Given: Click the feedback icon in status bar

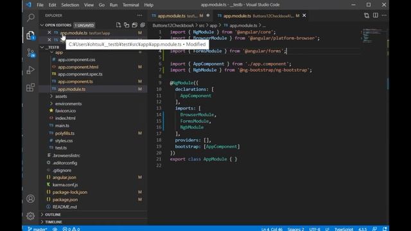Looking at the screenshot, I should point(374,229).
